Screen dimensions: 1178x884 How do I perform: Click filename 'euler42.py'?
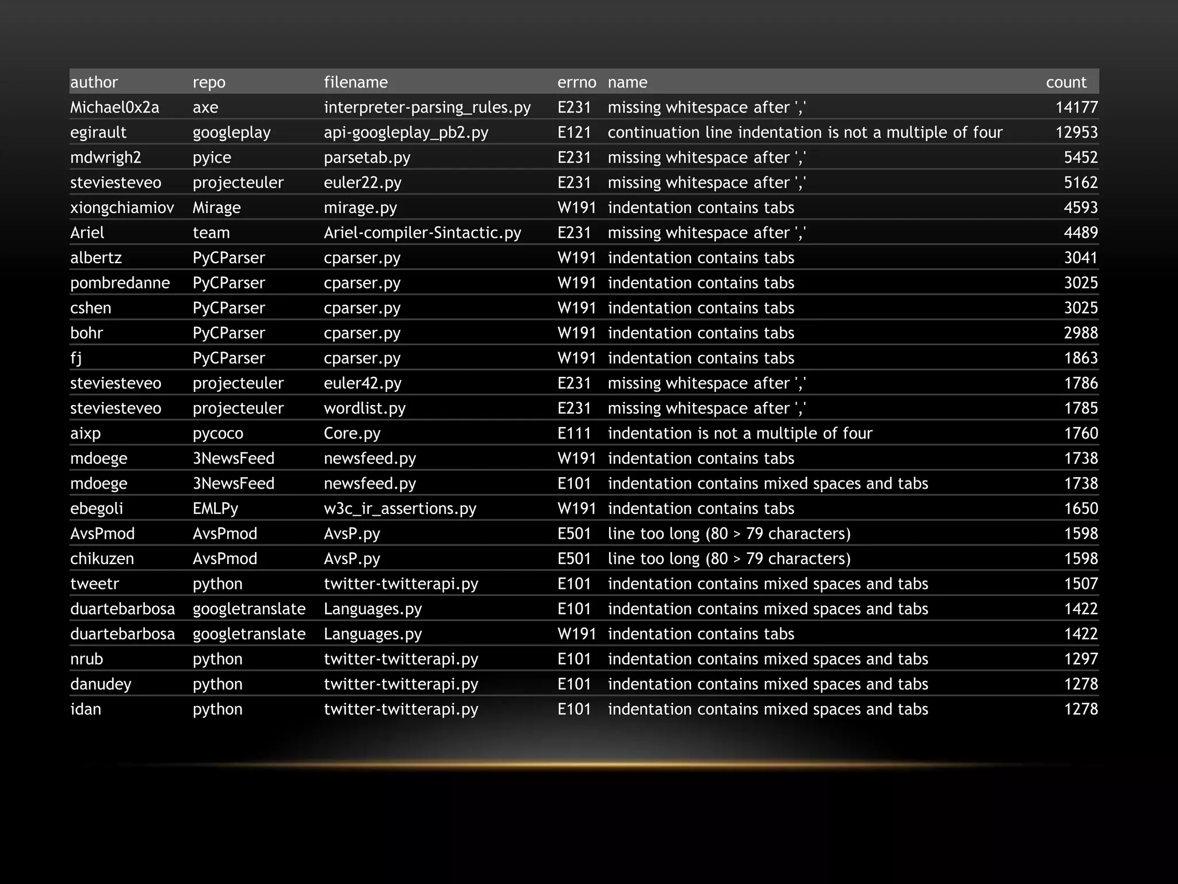(x=362, y=383)
